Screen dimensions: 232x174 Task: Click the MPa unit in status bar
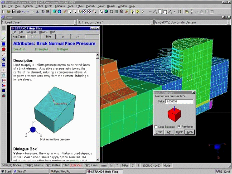coord(125,165)
